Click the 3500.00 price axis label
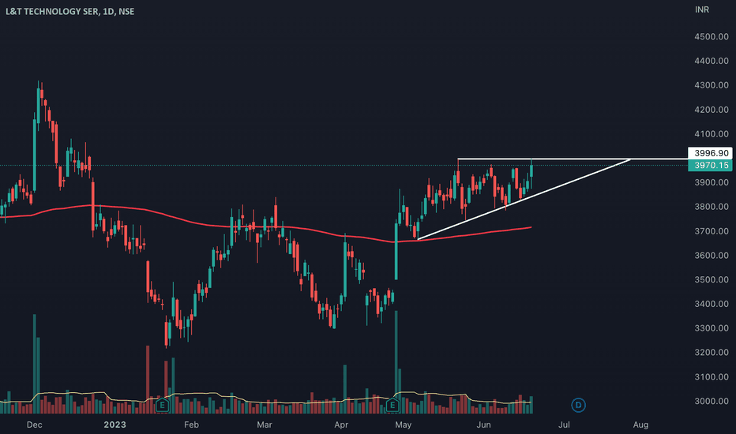The height and width of the screenshot is (434, 736). (712, 279)
